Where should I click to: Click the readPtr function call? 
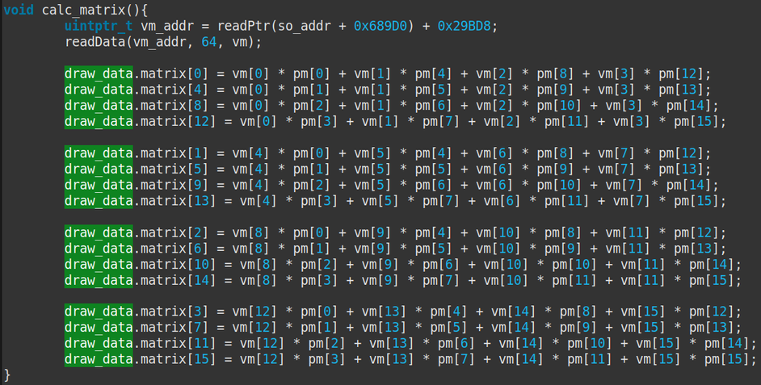click(244, 26)
